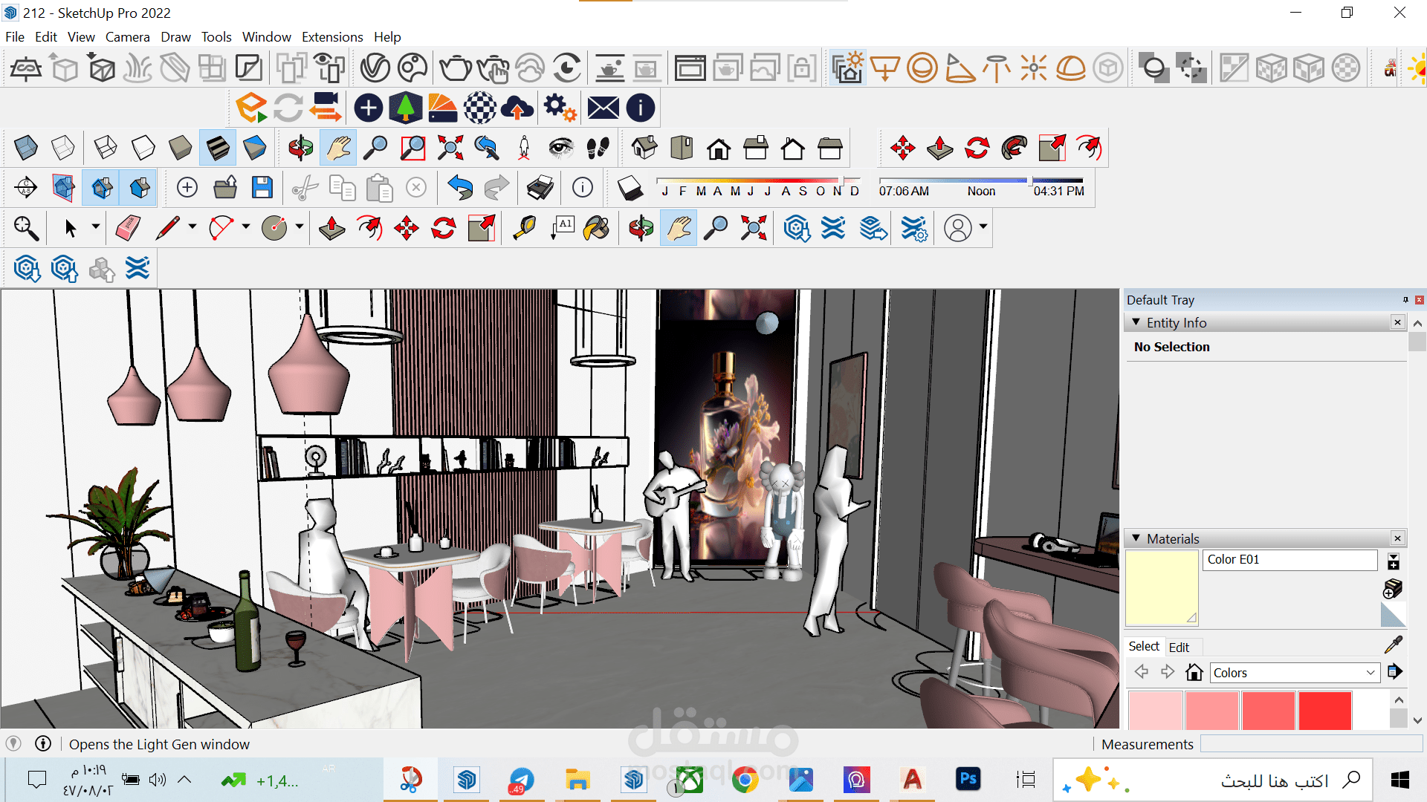Click the Zoom Extents icon
This screenshot has height=802, width=1427.
tap(754, 228)
